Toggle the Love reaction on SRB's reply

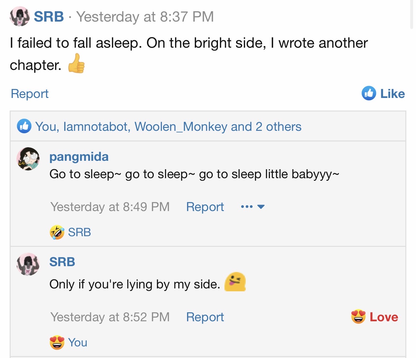point(383,317)
